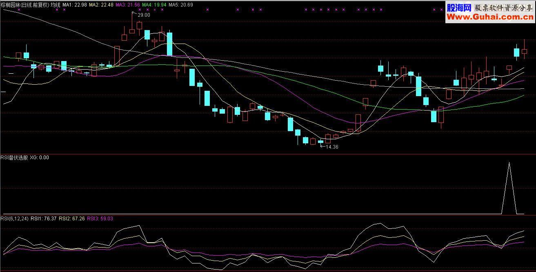Select the RSI1: 76.37 readout
536x272 pixels.
(44, 219)
